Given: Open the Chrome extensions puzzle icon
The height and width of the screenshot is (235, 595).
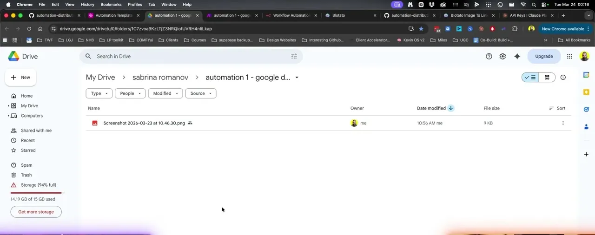Looking at the screenshot, I should tap(515, 29).
